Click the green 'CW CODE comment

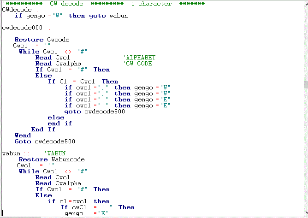[x=137, y=64]
